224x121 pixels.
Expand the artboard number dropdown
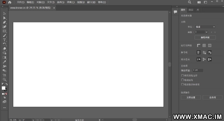pyautogui.click(x=207, y=32)
